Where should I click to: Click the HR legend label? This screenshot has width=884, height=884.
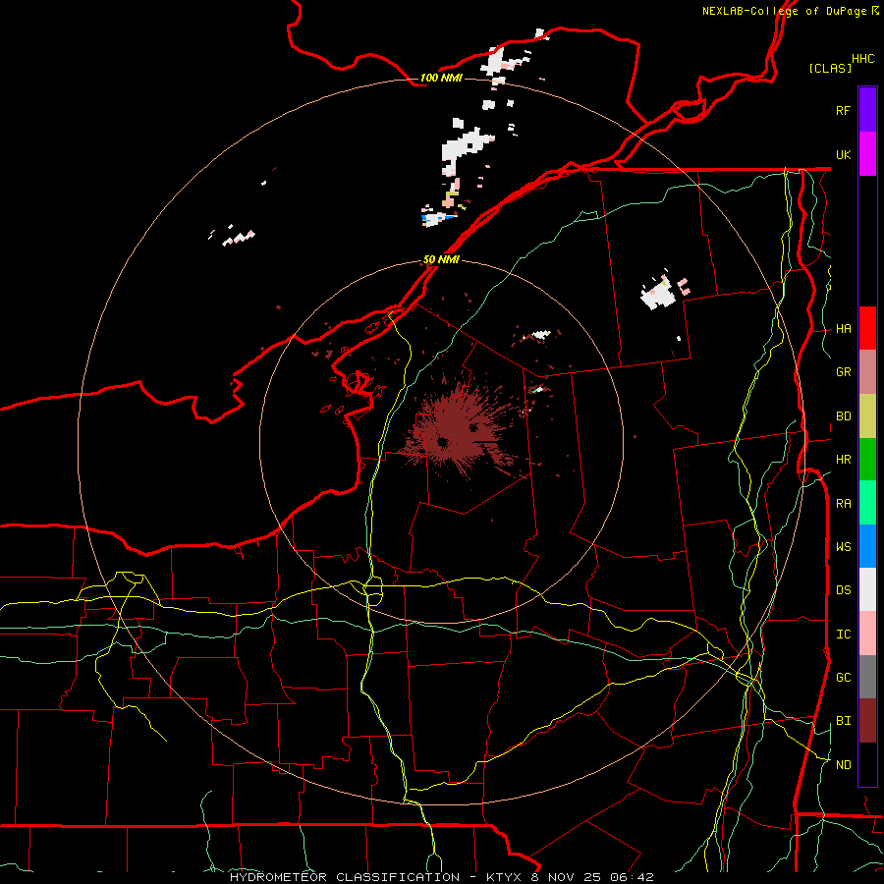click(x=843, y=460)
